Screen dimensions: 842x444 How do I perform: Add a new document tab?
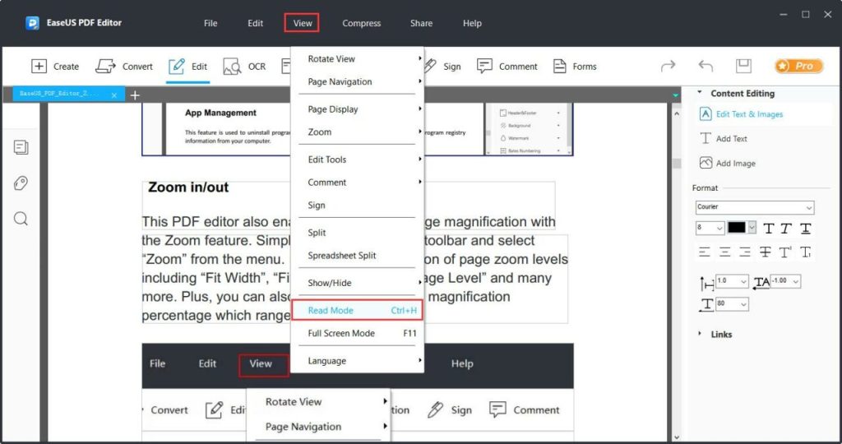(x=135, y=95)
